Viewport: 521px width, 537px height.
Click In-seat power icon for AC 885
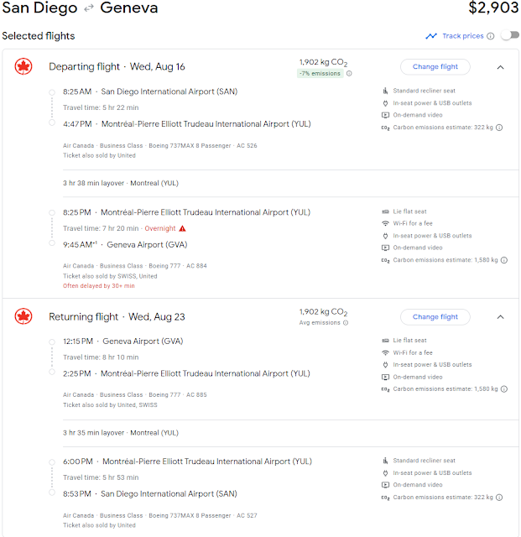385,365
